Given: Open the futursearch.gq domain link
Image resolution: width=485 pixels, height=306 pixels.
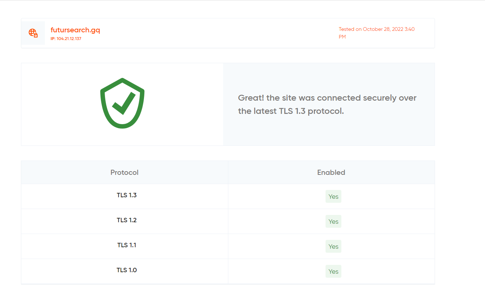Looking at the screenshot, I should click(75, 30).
